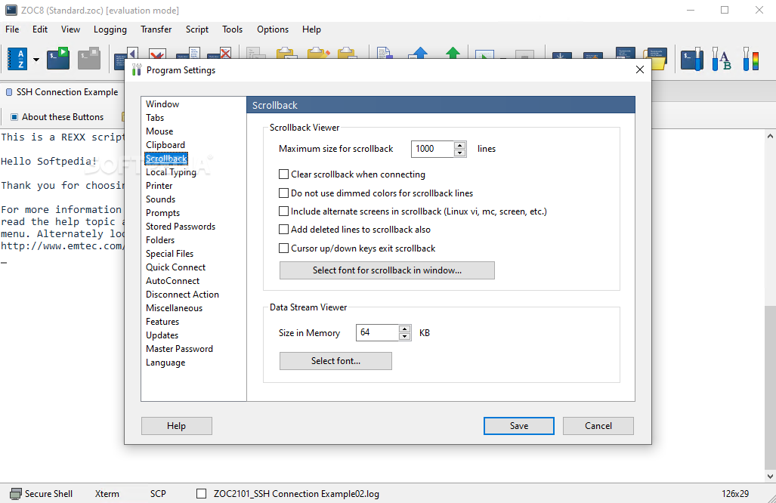Viewport: 776px width, 503px height.
Task: Click Xterm emulation in status bar
Action: point(107,494)
